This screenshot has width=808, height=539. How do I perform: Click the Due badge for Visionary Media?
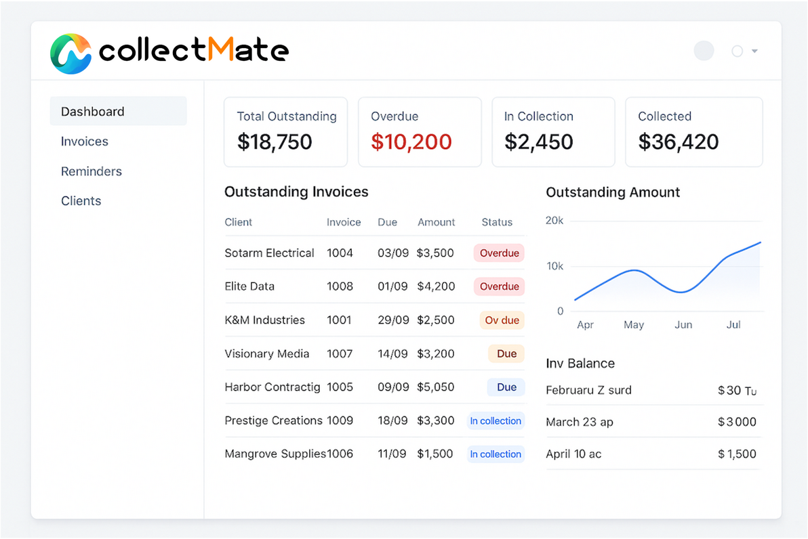point(506,353)
